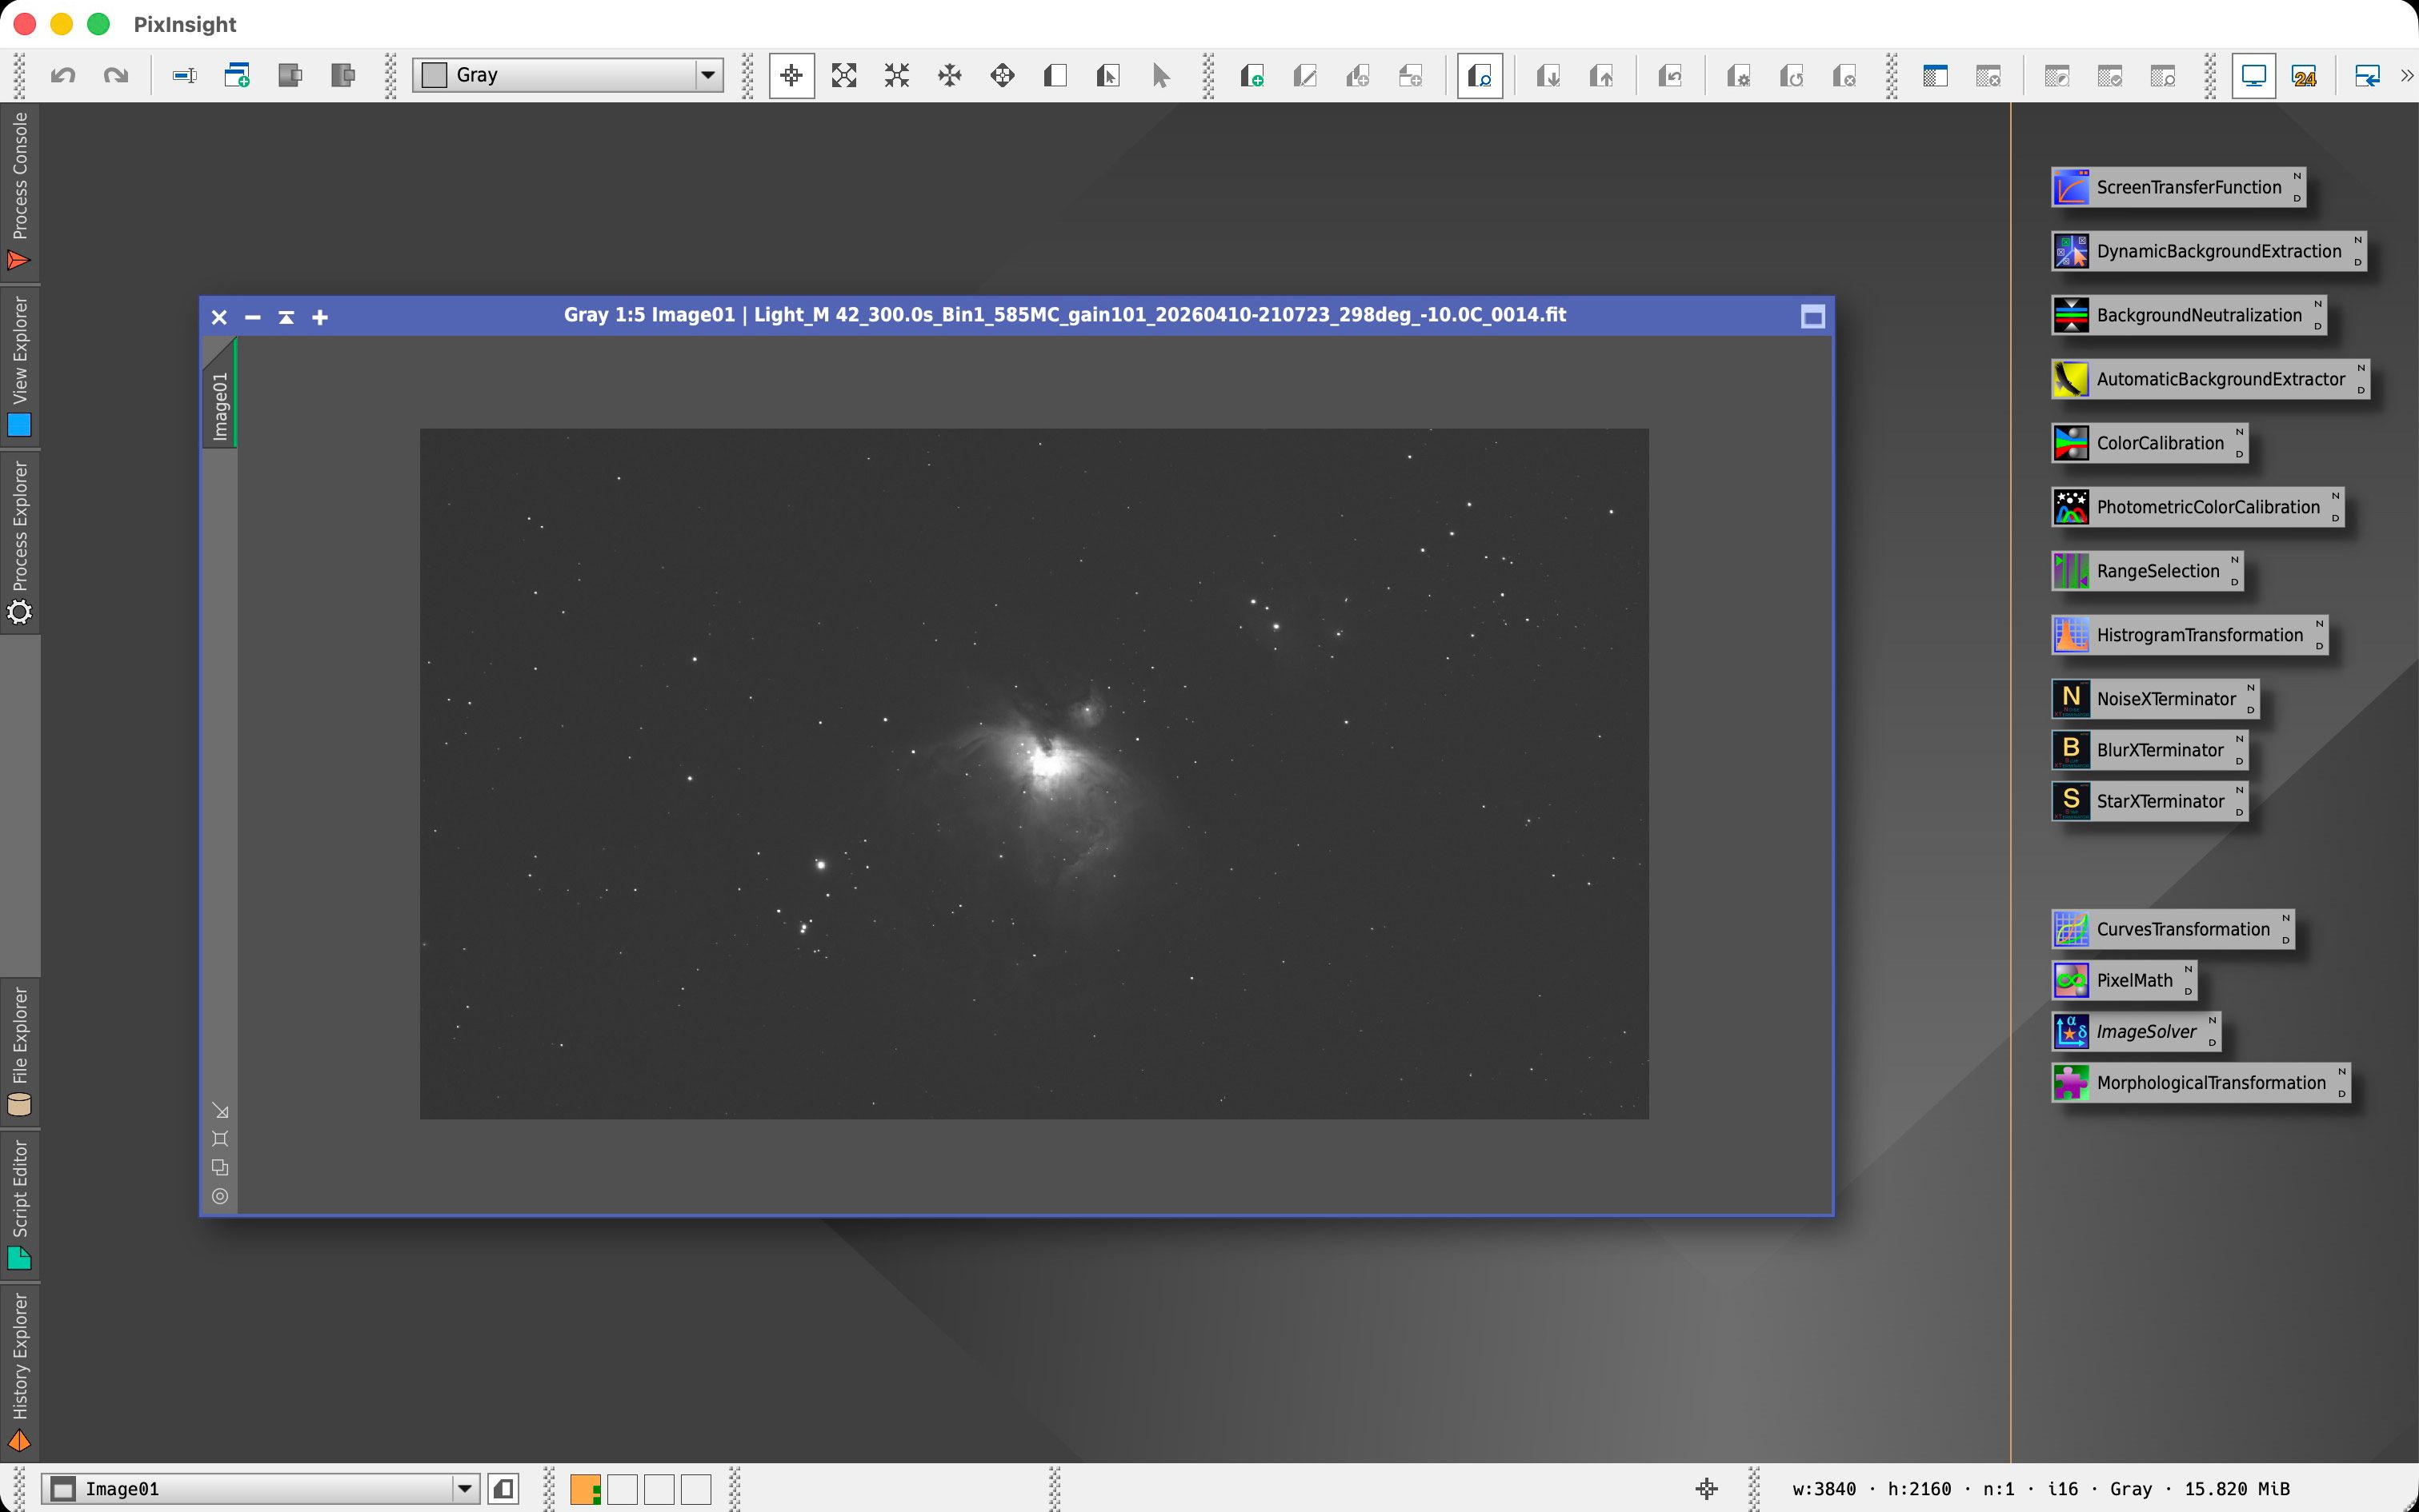Screen dimensions: 2419x1512
Task: Open the PhotometricColorCalibration process icon
Action: 2197,507
